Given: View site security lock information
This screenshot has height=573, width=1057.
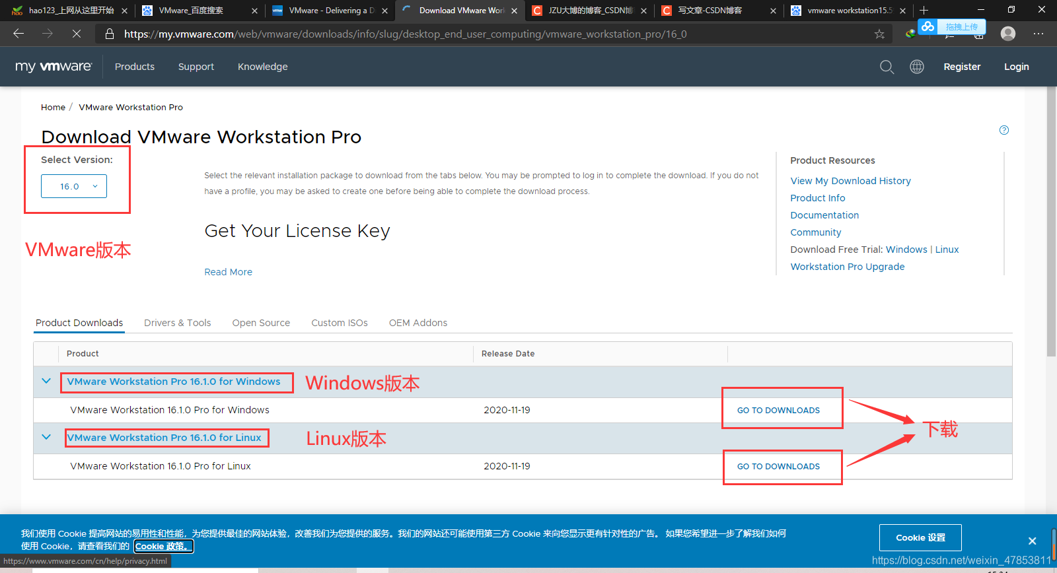Looking at the screenshot, I should (110, 34).
